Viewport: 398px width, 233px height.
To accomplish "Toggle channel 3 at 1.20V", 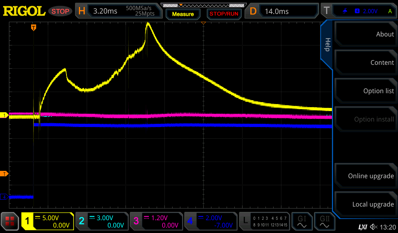I will coord(156,221).
